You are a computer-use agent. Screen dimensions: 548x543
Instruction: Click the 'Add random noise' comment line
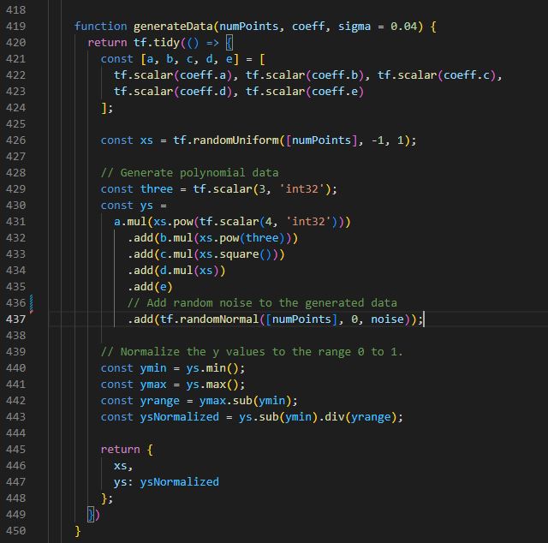(x=262, y=302)
